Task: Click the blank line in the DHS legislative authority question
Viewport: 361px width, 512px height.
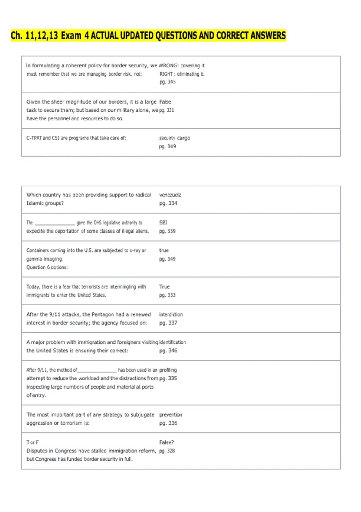Action: click(55, 224)
